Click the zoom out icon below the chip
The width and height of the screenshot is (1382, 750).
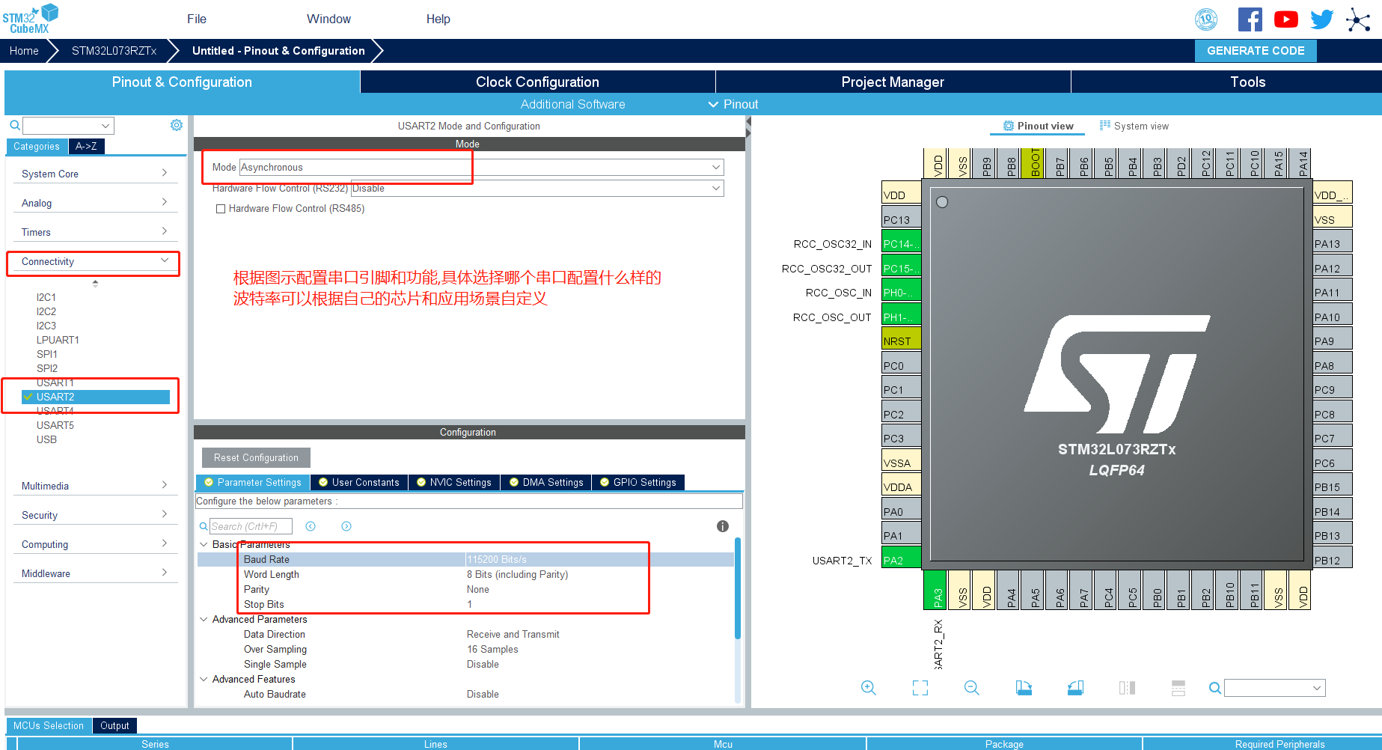pyautogui.click(x=971, y=688)
